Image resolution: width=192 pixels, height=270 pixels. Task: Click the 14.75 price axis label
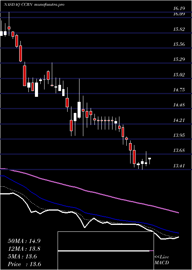(179, 90)
